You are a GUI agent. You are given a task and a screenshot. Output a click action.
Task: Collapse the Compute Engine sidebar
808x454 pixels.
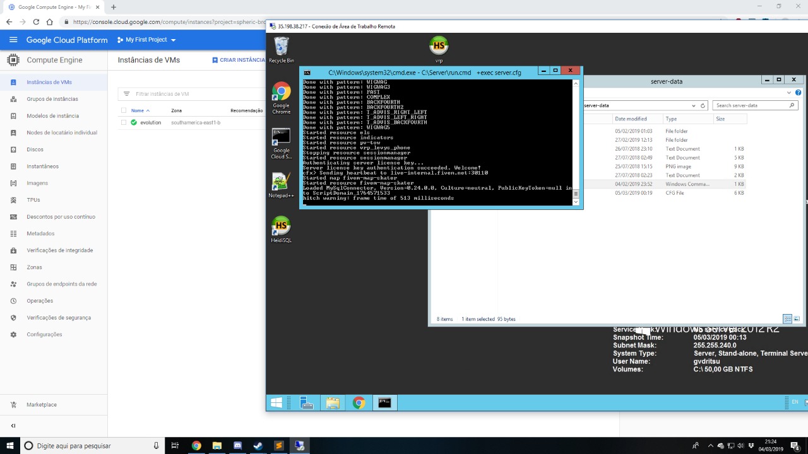click(x=13, y=426)
